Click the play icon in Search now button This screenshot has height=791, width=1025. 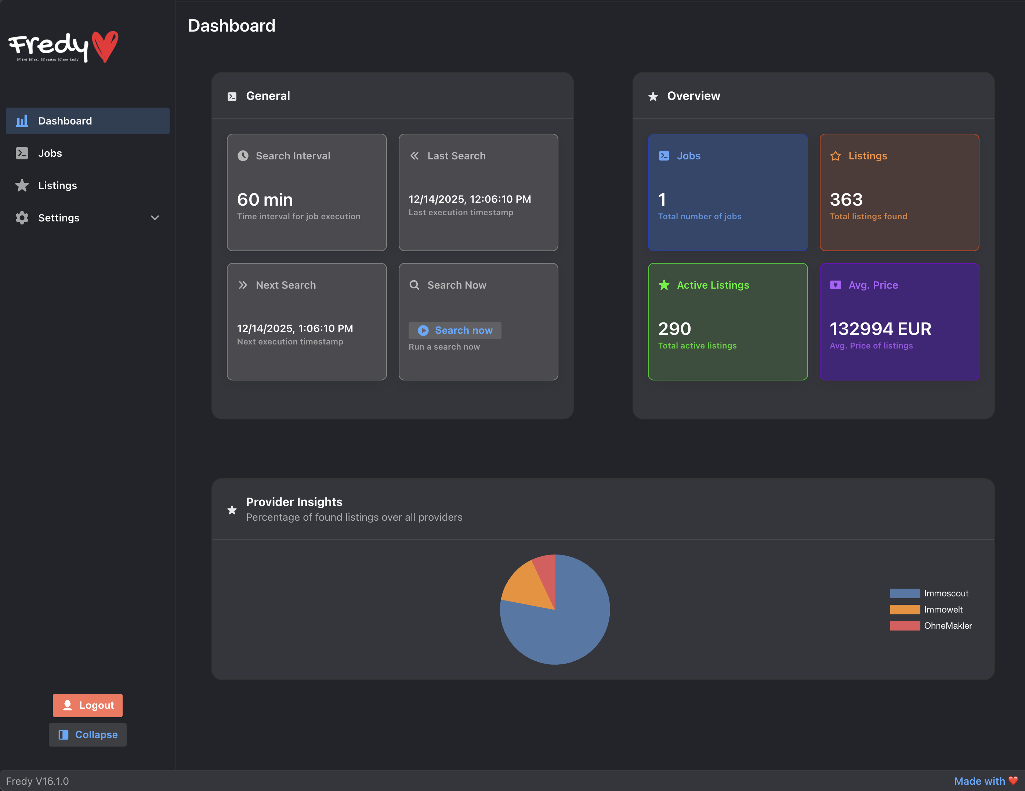[423, 331]
